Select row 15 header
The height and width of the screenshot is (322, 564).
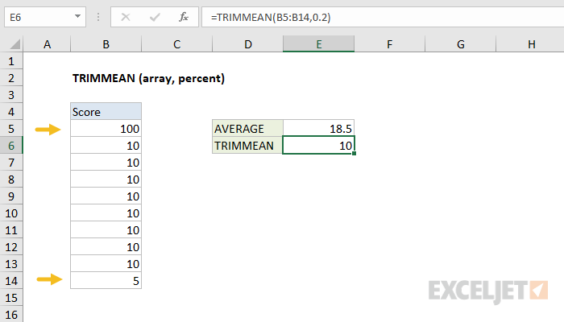click(x=11, y=298)
